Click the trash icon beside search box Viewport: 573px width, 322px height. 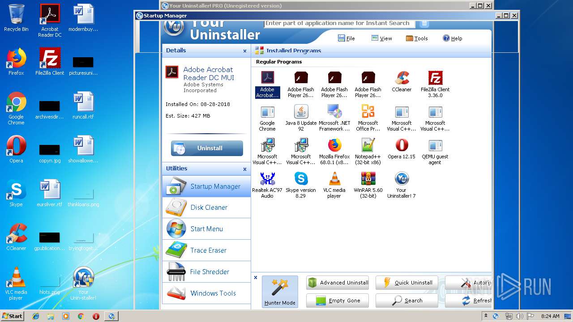coord(424,23)
